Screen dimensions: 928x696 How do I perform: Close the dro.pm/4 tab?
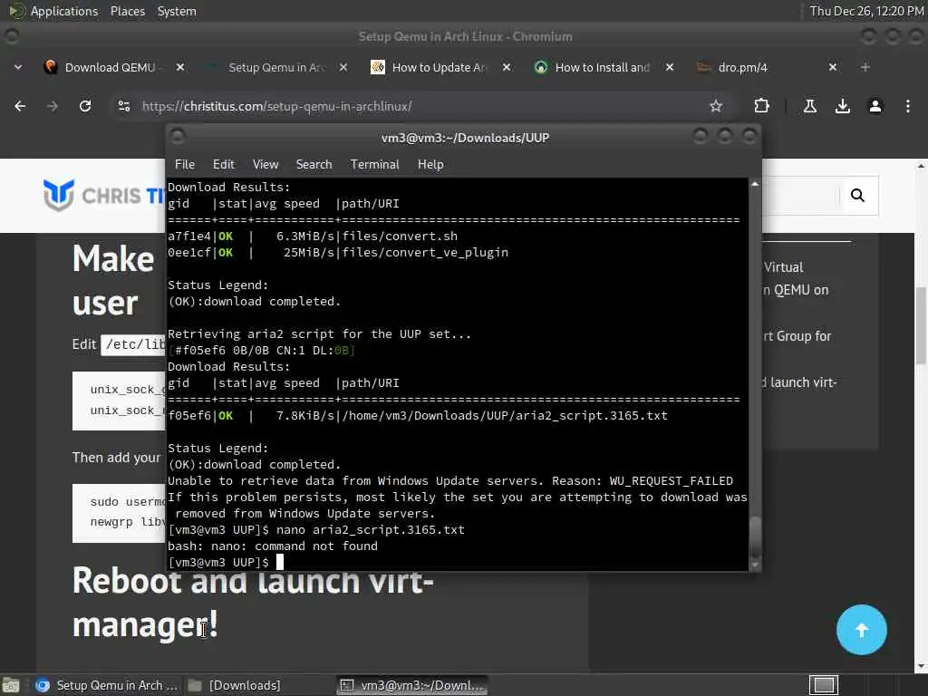coord(832,67)
